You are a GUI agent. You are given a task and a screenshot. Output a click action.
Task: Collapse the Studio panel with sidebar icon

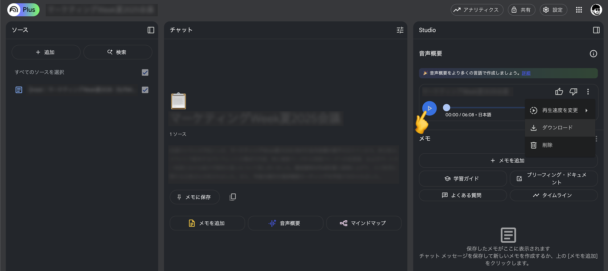[x=596, y=30]
